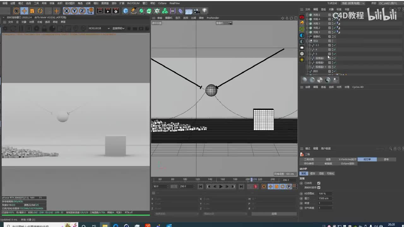Select the Move tool in top toolbar
Viewport: 404px width, 227px height.
(24, 11)
